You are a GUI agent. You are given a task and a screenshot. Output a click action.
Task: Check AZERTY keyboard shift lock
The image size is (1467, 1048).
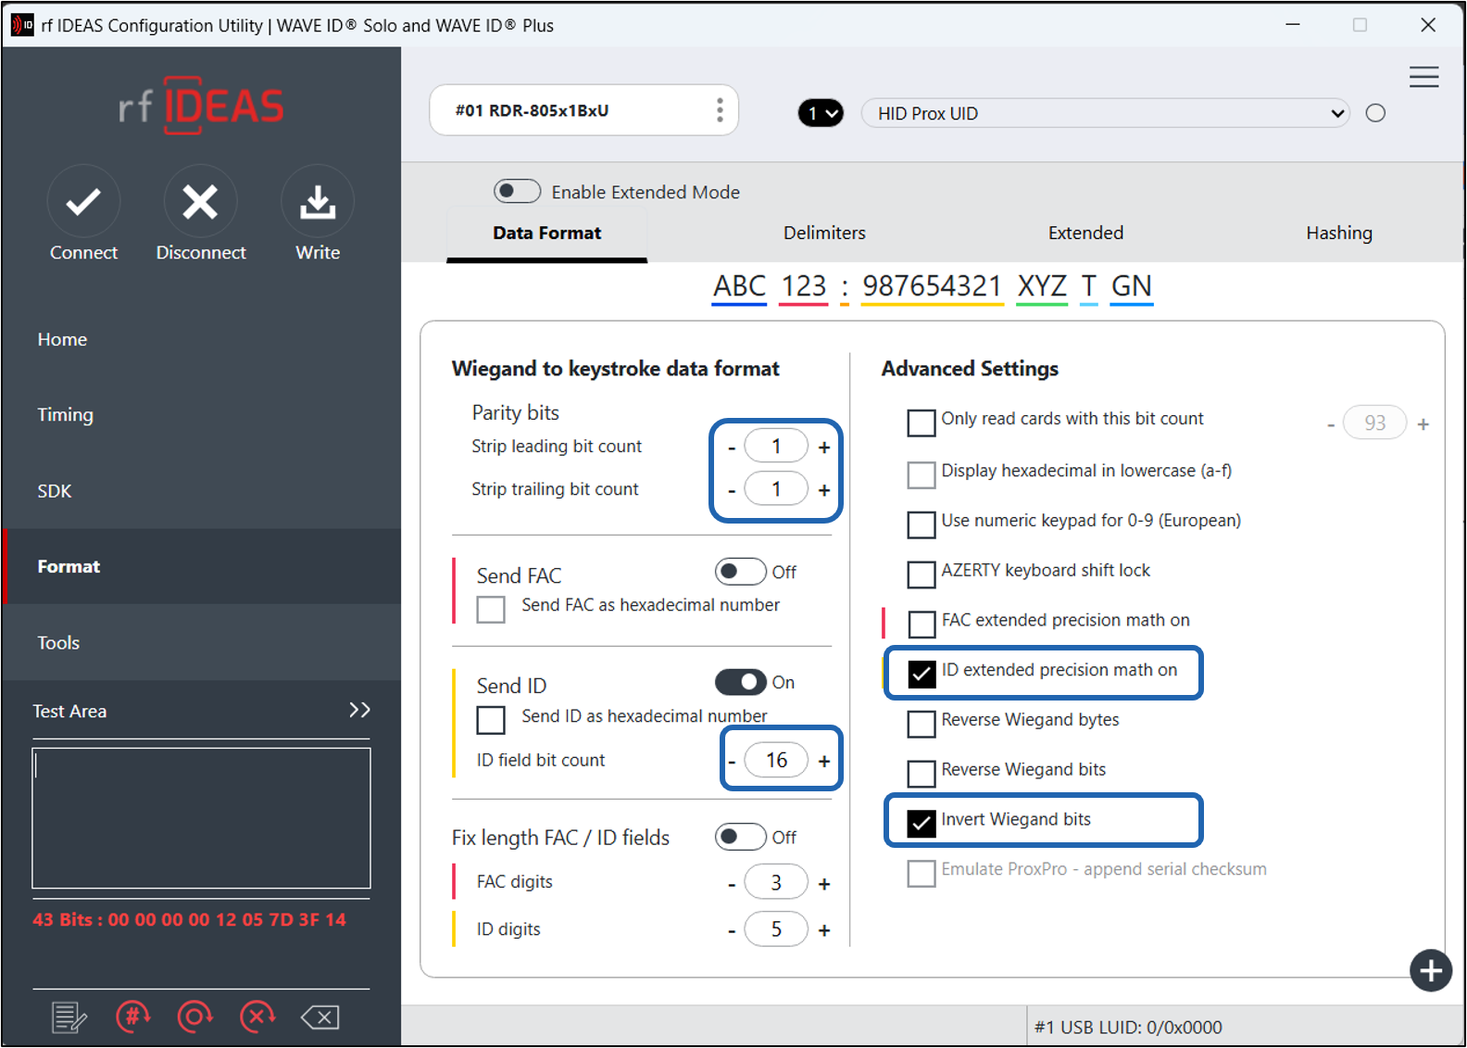922,575
